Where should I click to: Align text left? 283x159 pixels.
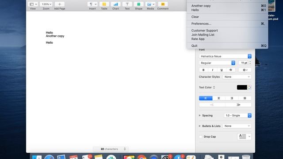tap(206, 98)
